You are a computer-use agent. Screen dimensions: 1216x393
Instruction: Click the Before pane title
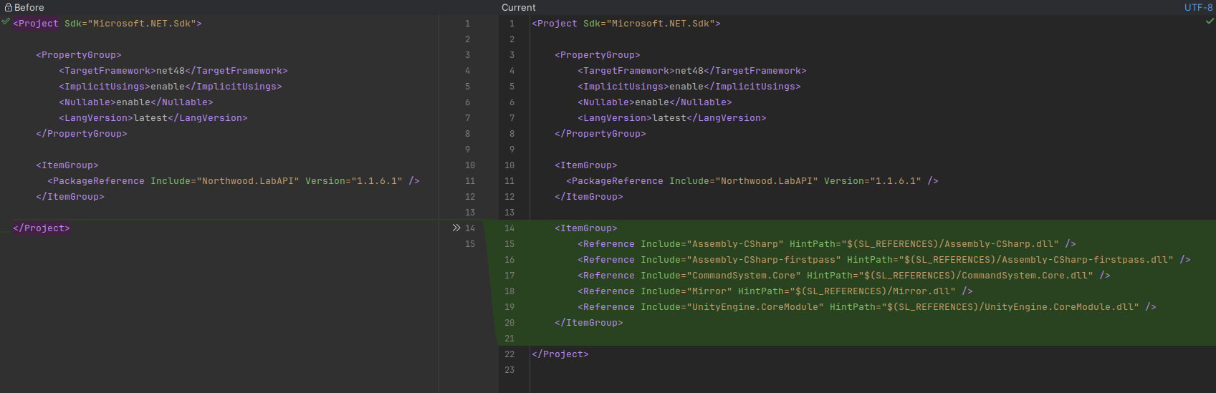29,7
